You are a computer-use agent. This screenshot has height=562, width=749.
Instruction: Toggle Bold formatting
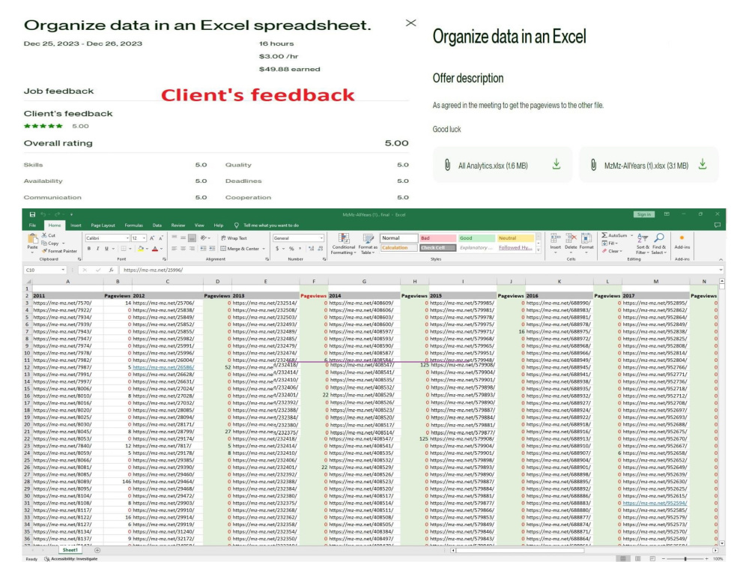click(89, 249)
